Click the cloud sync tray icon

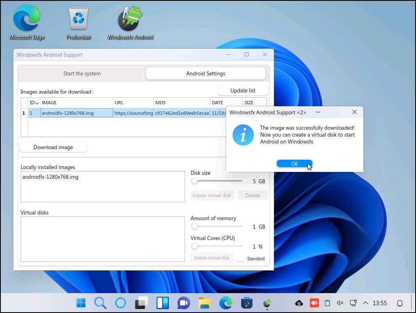(x=299, y=303)
